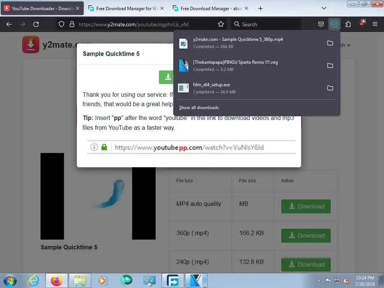Click Show all downloads
Viewport: 384px width, 288px height.
199,108
